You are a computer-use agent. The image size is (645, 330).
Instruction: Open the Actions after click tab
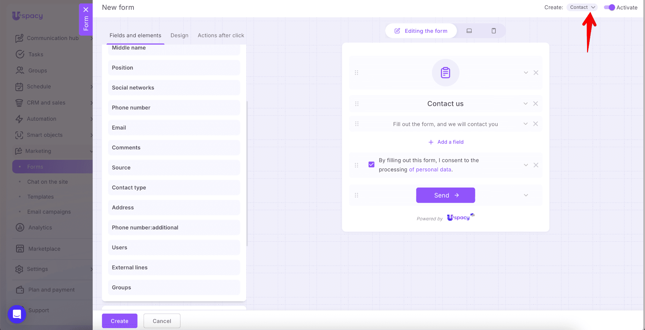221,35
